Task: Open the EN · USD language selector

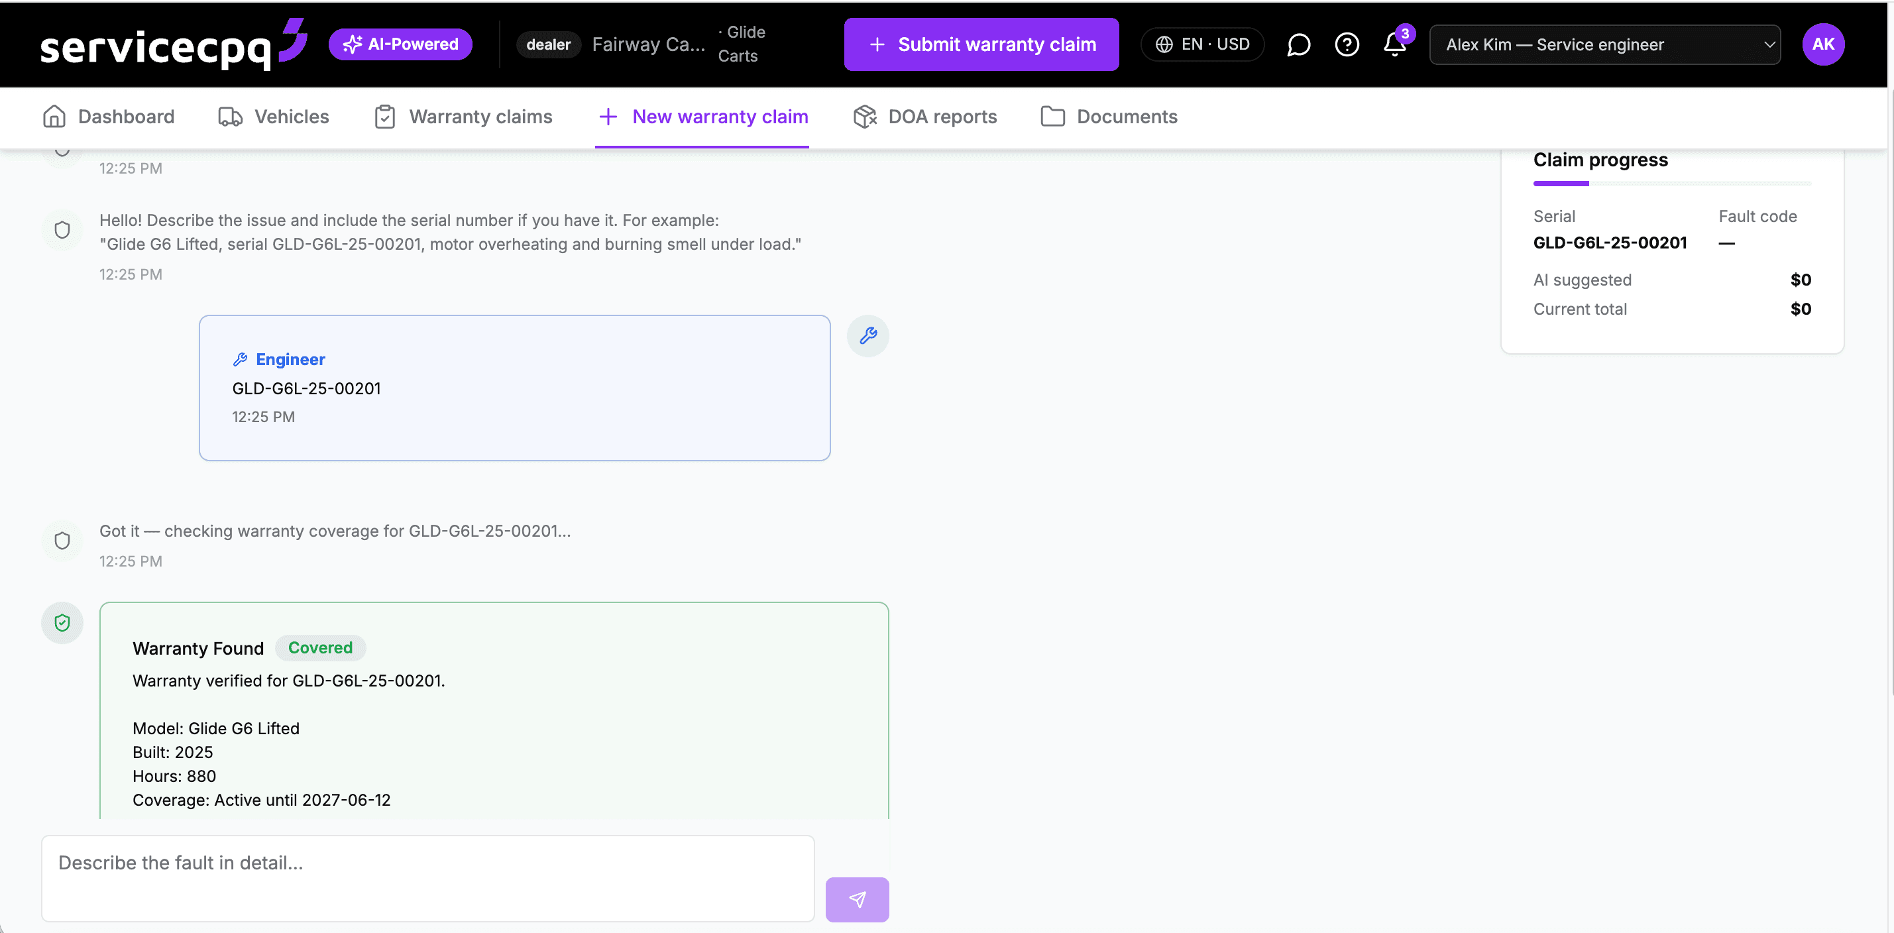Action: 1202,44
